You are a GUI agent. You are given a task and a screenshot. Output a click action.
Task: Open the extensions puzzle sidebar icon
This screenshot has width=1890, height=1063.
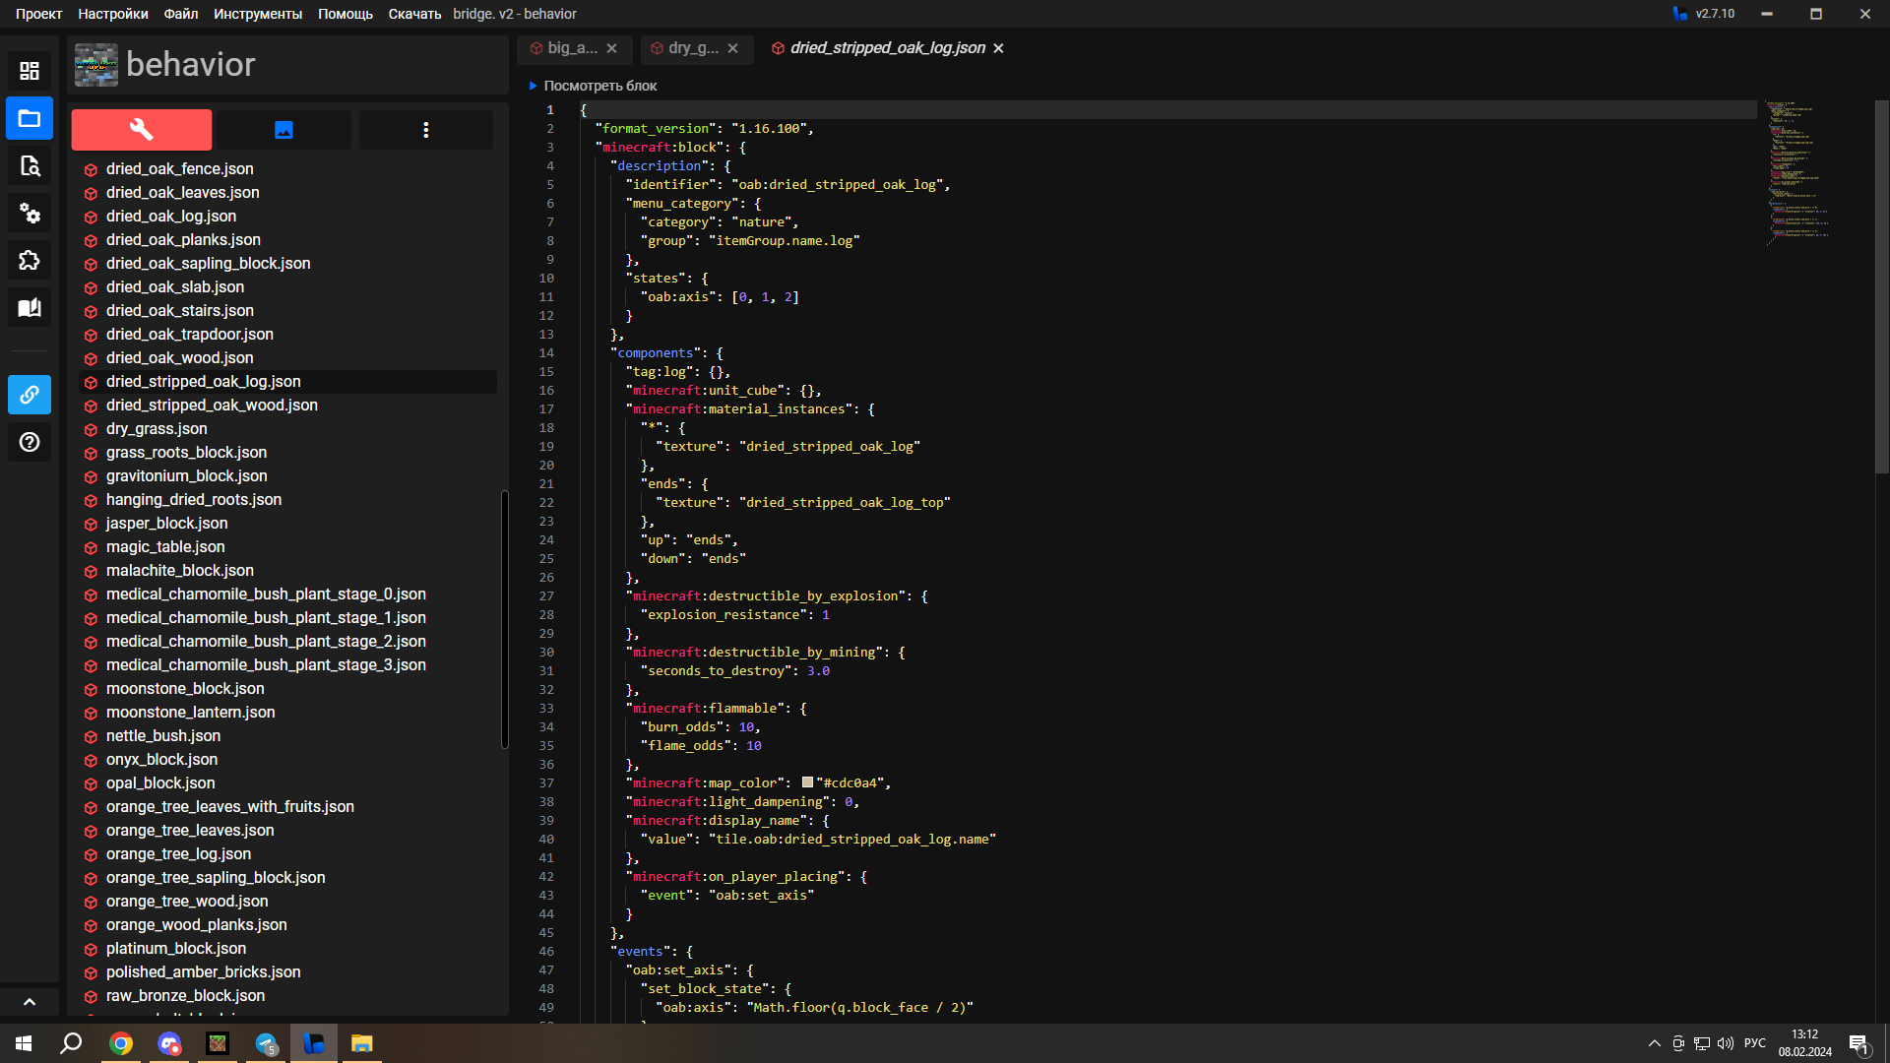[30, 261]
